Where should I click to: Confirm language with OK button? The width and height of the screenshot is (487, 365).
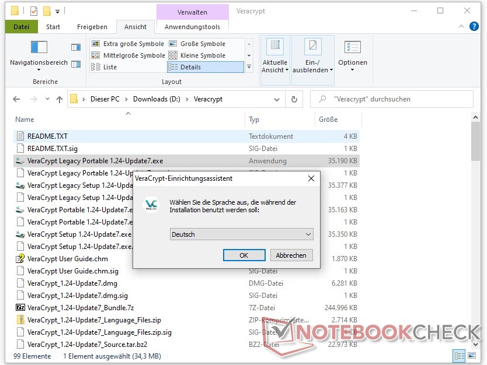coord(244,255)
